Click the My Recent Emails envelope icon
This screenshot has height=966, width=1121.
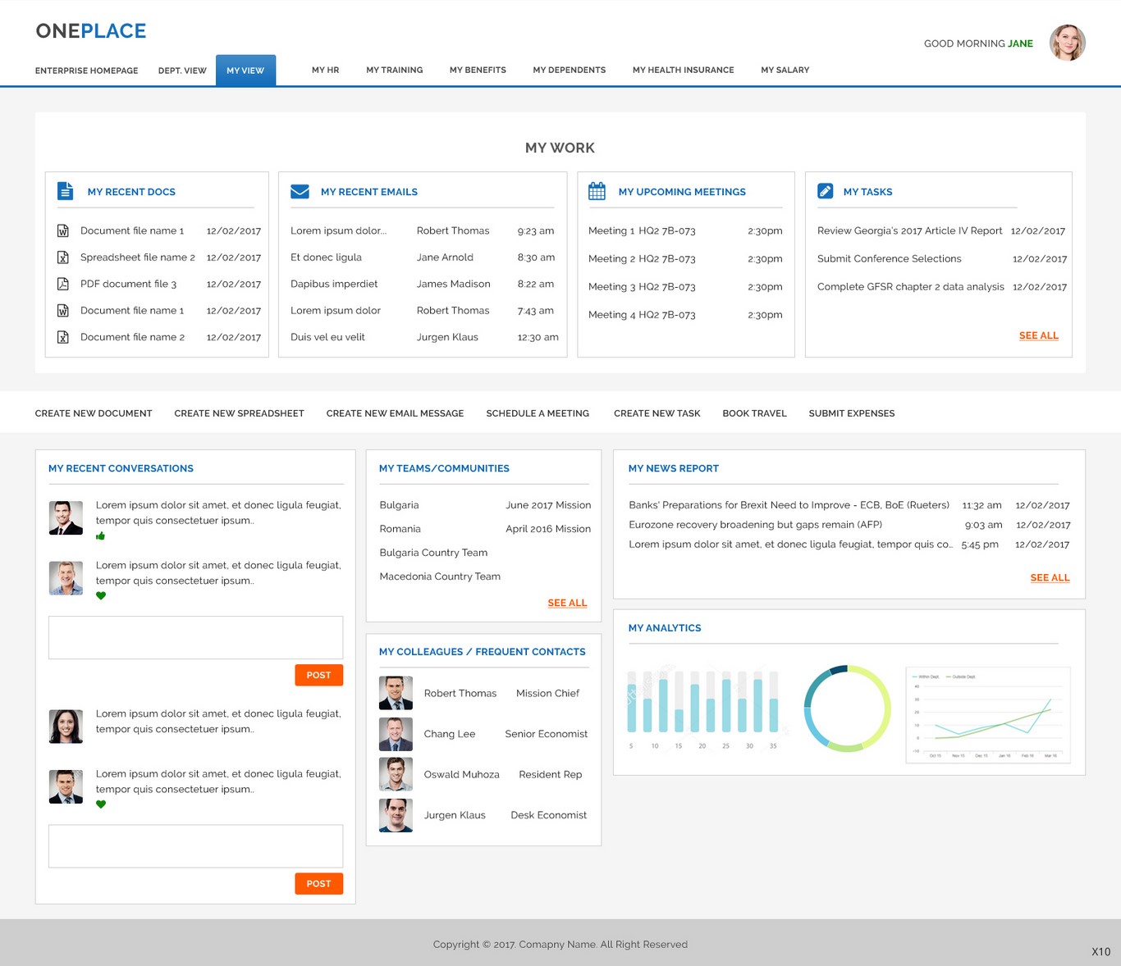(x=300, y=191)
